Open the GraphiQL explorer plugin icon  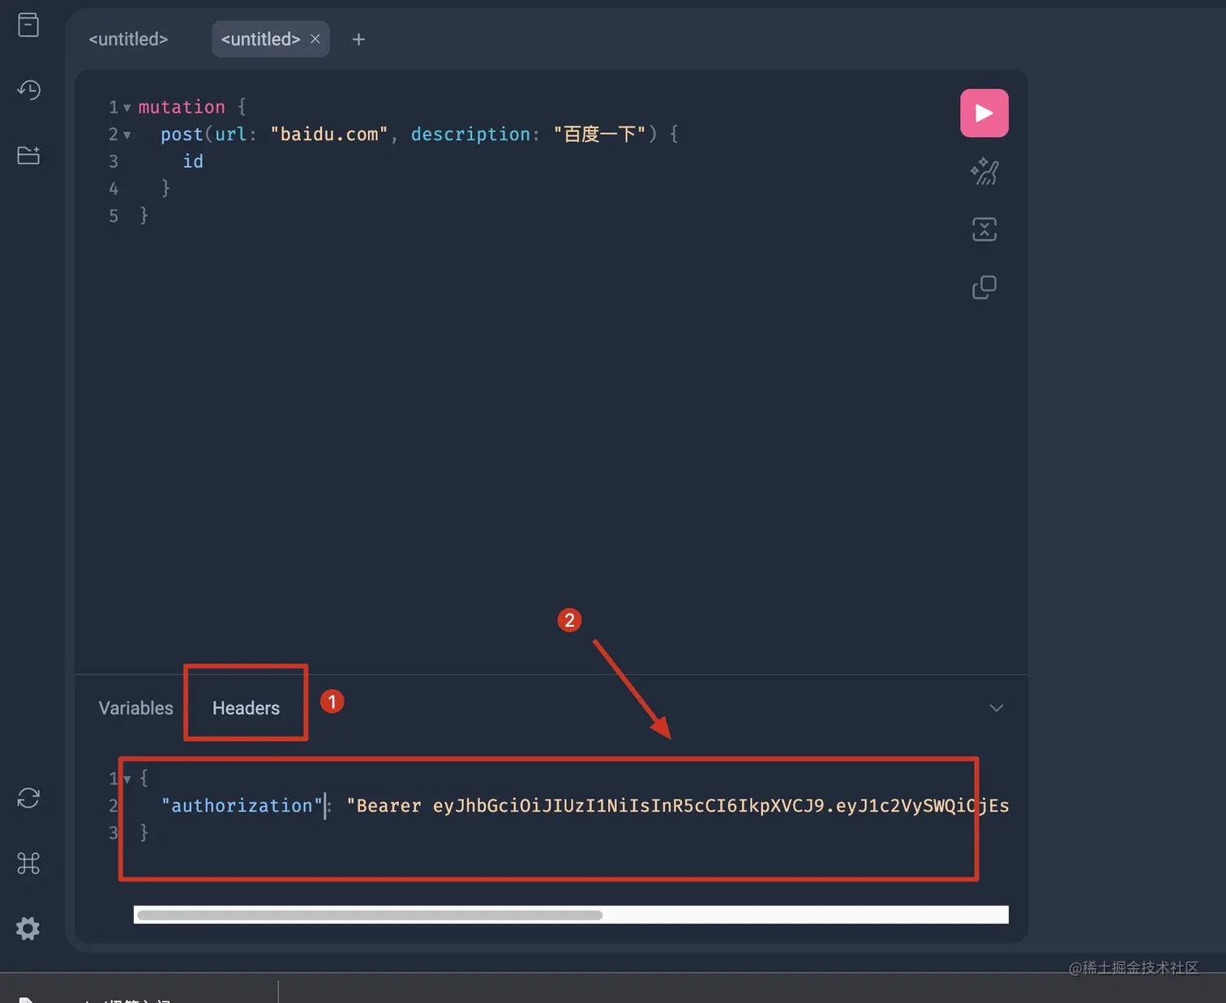pyautogui.click(x=28, y=155)
